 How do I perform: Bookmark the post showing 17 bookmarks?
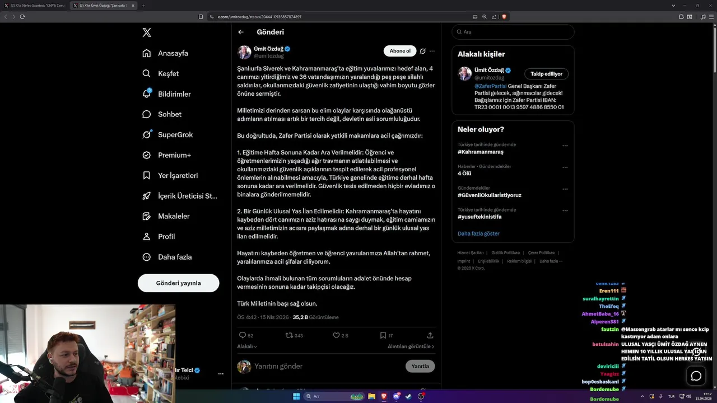point(383,335)
